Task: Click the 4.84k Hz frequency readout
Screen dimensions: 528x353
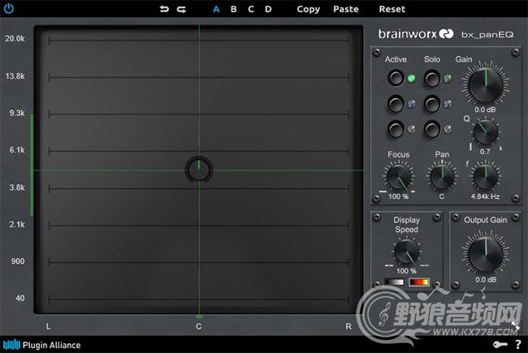Action: pyautogui.click(x=485, y=196)
